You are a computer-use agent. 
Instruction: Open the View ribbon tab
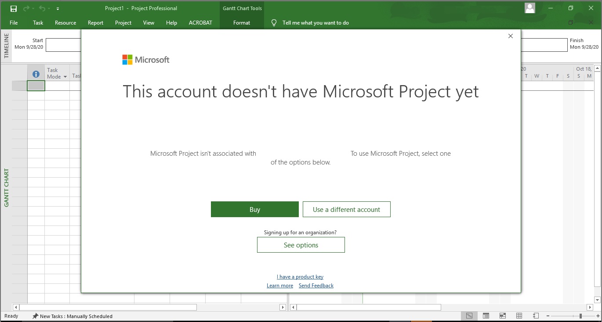[x=149, y=23]
